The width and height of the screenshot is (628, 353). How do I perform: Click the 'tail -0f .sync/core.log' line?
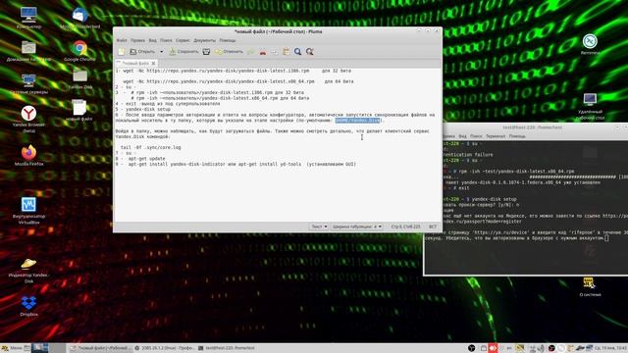[x=150, y=147]
